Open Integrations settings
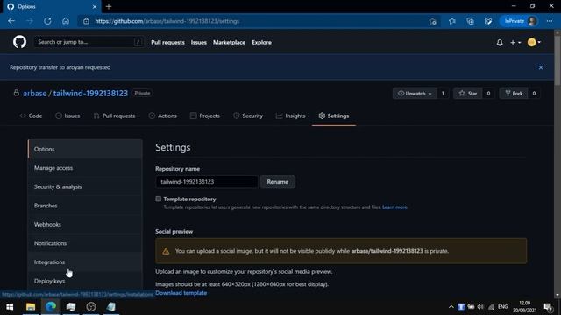Screen dimensions: 561x315 pos(85,262)
